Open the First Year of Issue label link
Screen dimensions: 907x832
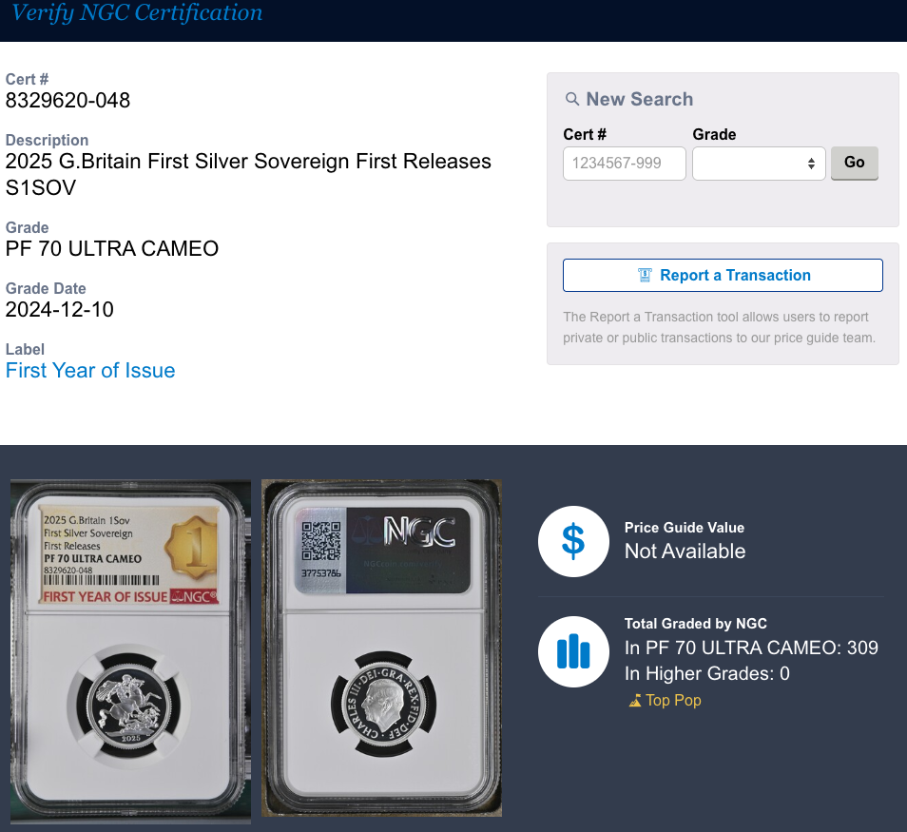click(90, 370)
